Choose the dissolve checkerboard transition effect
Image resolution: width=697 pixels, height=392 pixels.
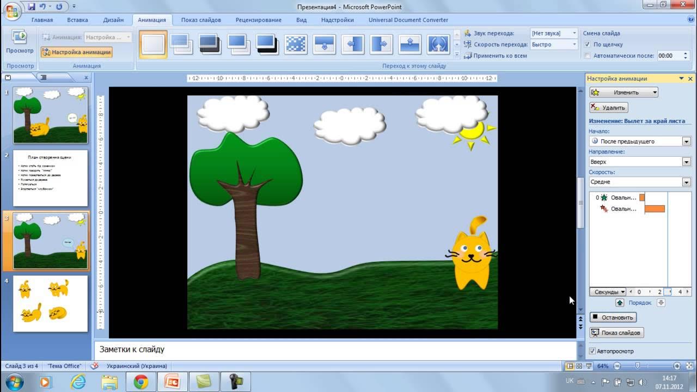click(296, 44)
